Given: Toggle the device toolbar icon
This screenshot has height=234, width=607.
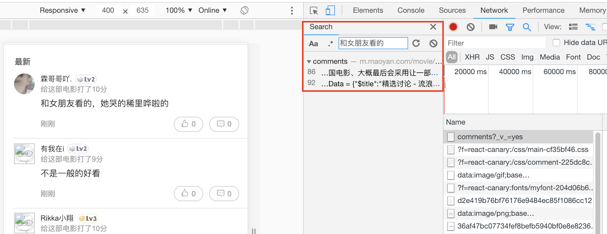Looking at the screenshot, I should point(330,11).
